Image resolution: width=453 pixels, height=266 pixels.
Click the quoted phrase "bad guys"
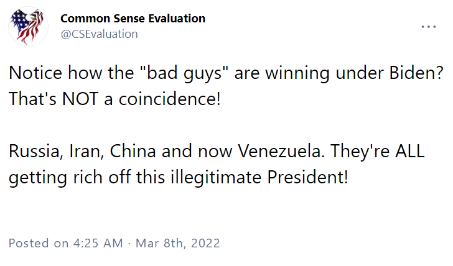click(184, 73)
